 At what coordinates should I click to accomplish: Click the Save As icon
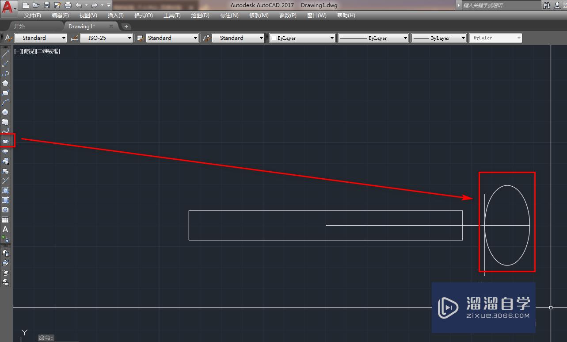click(57, 5)
